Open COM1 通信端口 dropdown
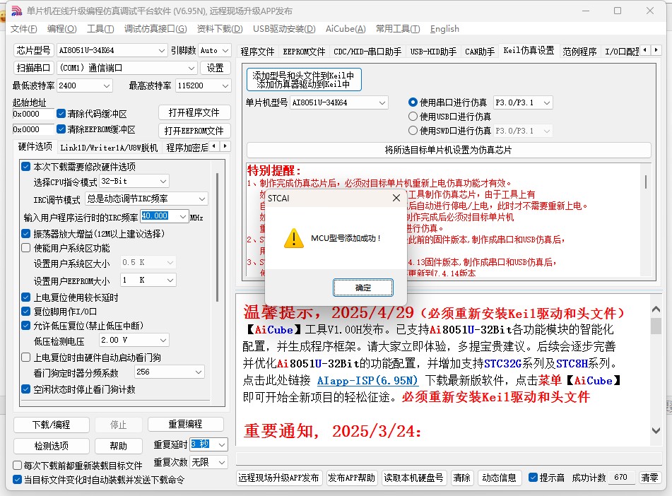672x496 pixels. [x=127, y=68]
